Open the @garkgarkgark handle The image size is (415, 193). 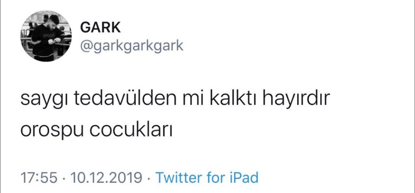pos(132,45)
